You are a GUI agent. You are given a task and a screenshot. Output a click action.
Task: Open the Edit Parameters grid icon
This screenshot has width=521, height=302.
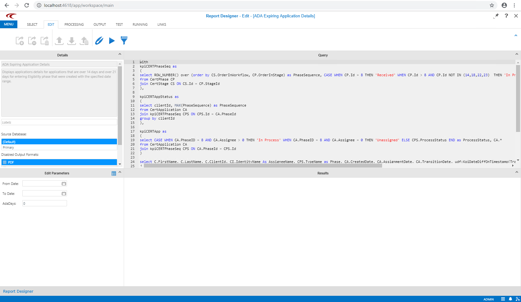point(114,173)
